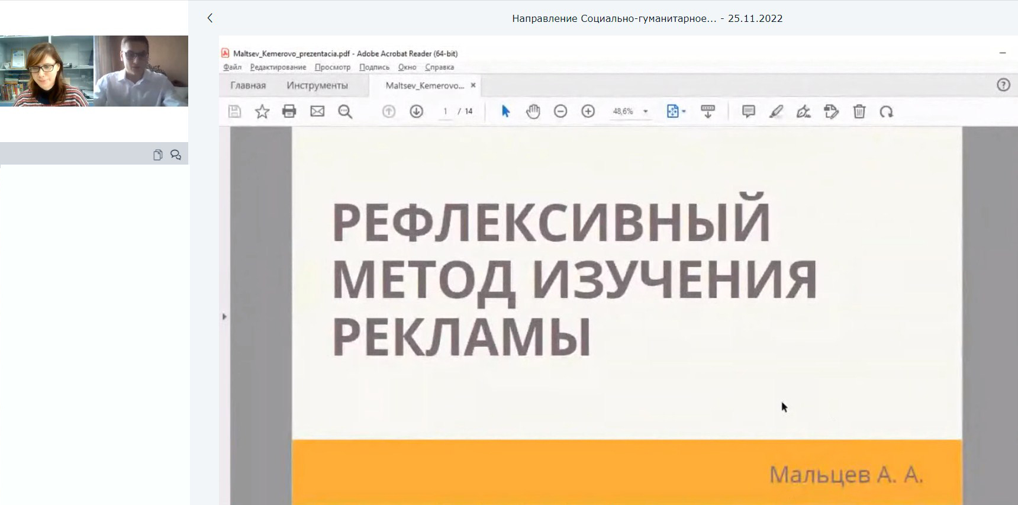Zoom out with the minus button
Image resolution: width=1018 pixels, height=505 pixels.
[x=560, y=111]
